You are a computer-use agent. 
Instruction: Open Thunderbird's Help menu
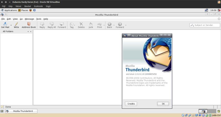(x=46, y=19)
